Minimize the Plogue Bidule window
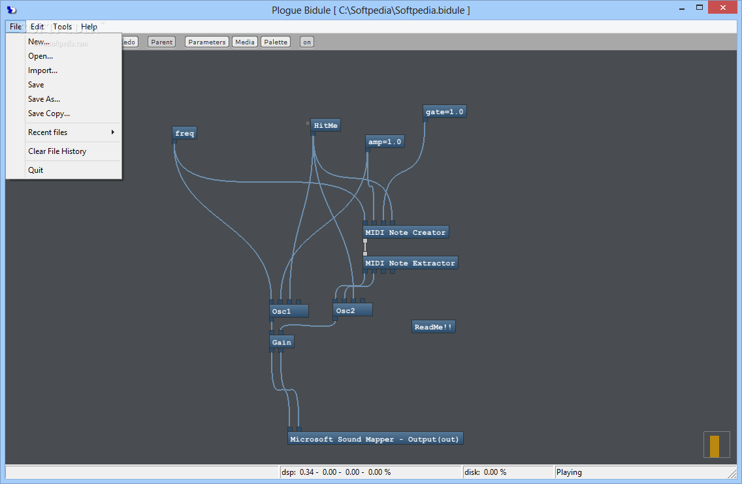Image resolution: width=742 pixels, height=484 pixels. click(x=682, y=8)
